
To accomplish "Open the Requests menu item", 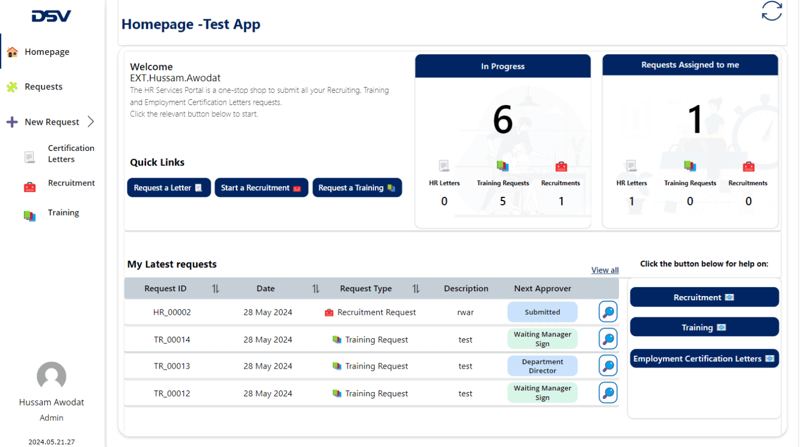I will pos(43,86).
